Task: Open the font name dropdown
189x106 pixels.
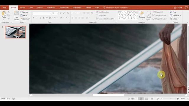Action: tap(50, 13)
